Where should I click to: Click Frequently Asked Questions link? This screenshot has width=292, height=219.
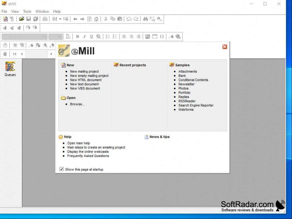88,156
